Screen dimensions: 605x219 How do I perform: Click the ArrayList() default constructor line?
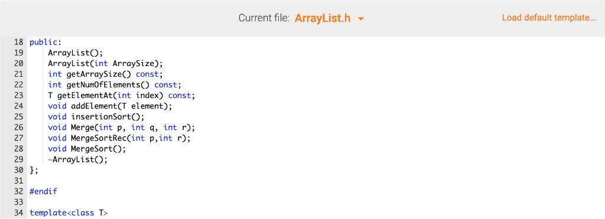(76, 53)
